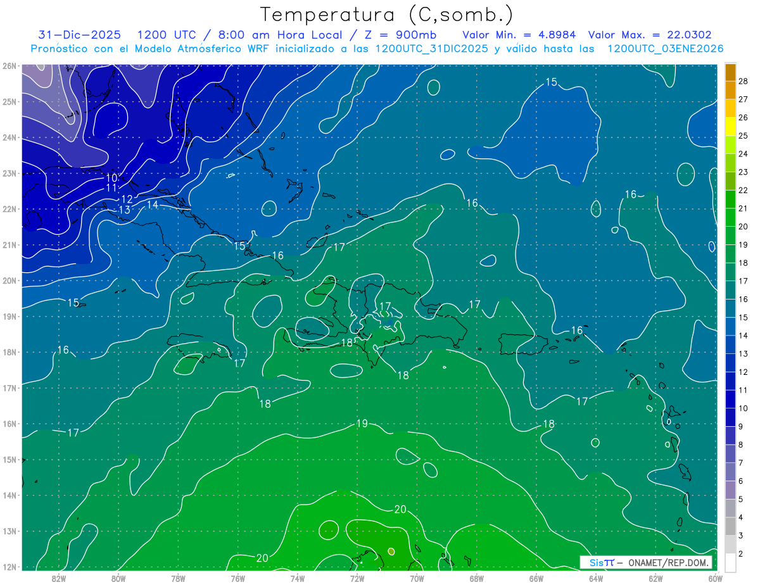Click the 25N latitude axis label
This screenshot has height=587, width=760.
point(9,101)
